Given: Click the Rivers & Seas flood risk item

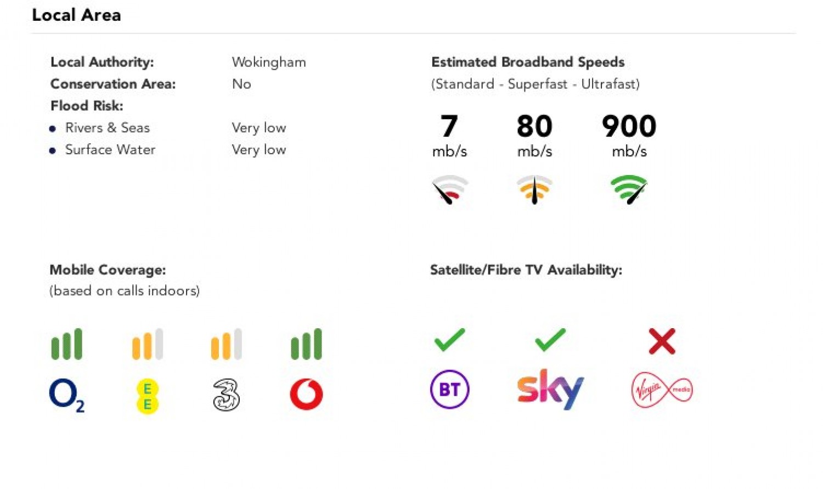Looking at the screenshot, I should [108, 128].
